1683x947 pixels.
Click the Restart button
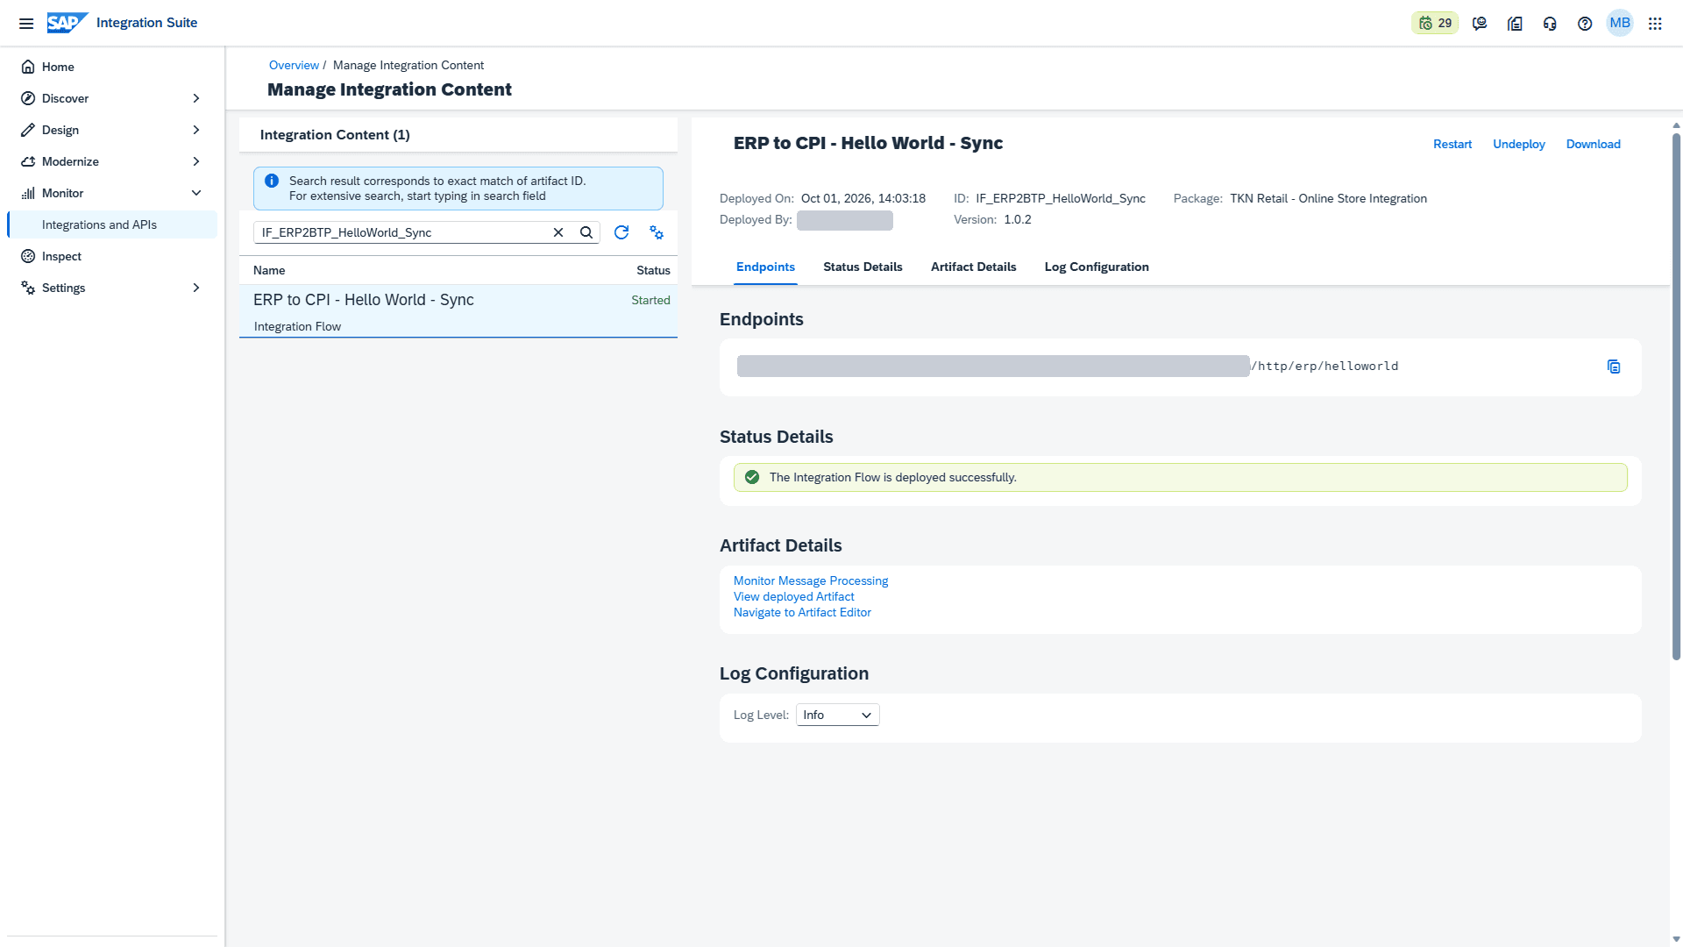tap(1452, 144)
